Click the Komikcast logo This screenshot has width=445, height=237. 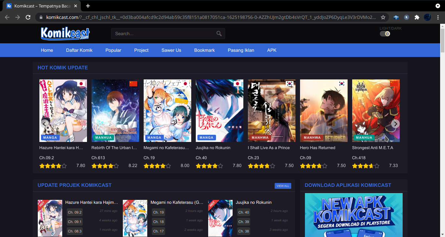65,34
